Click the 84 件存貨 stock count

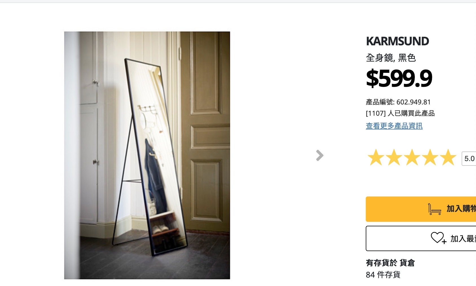[383, 275]
